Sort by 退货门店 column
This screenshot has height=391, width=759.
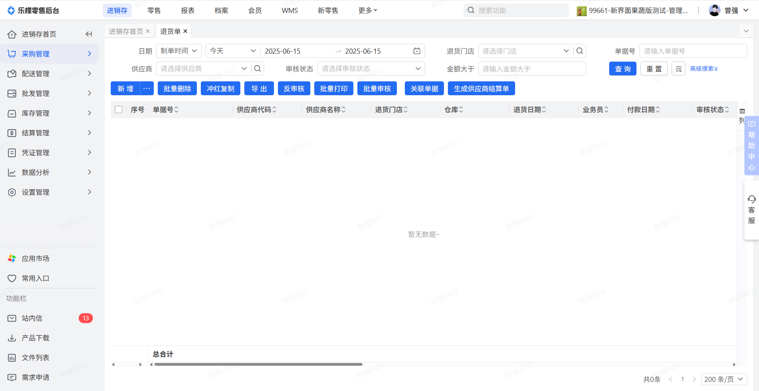click(406, 109)
